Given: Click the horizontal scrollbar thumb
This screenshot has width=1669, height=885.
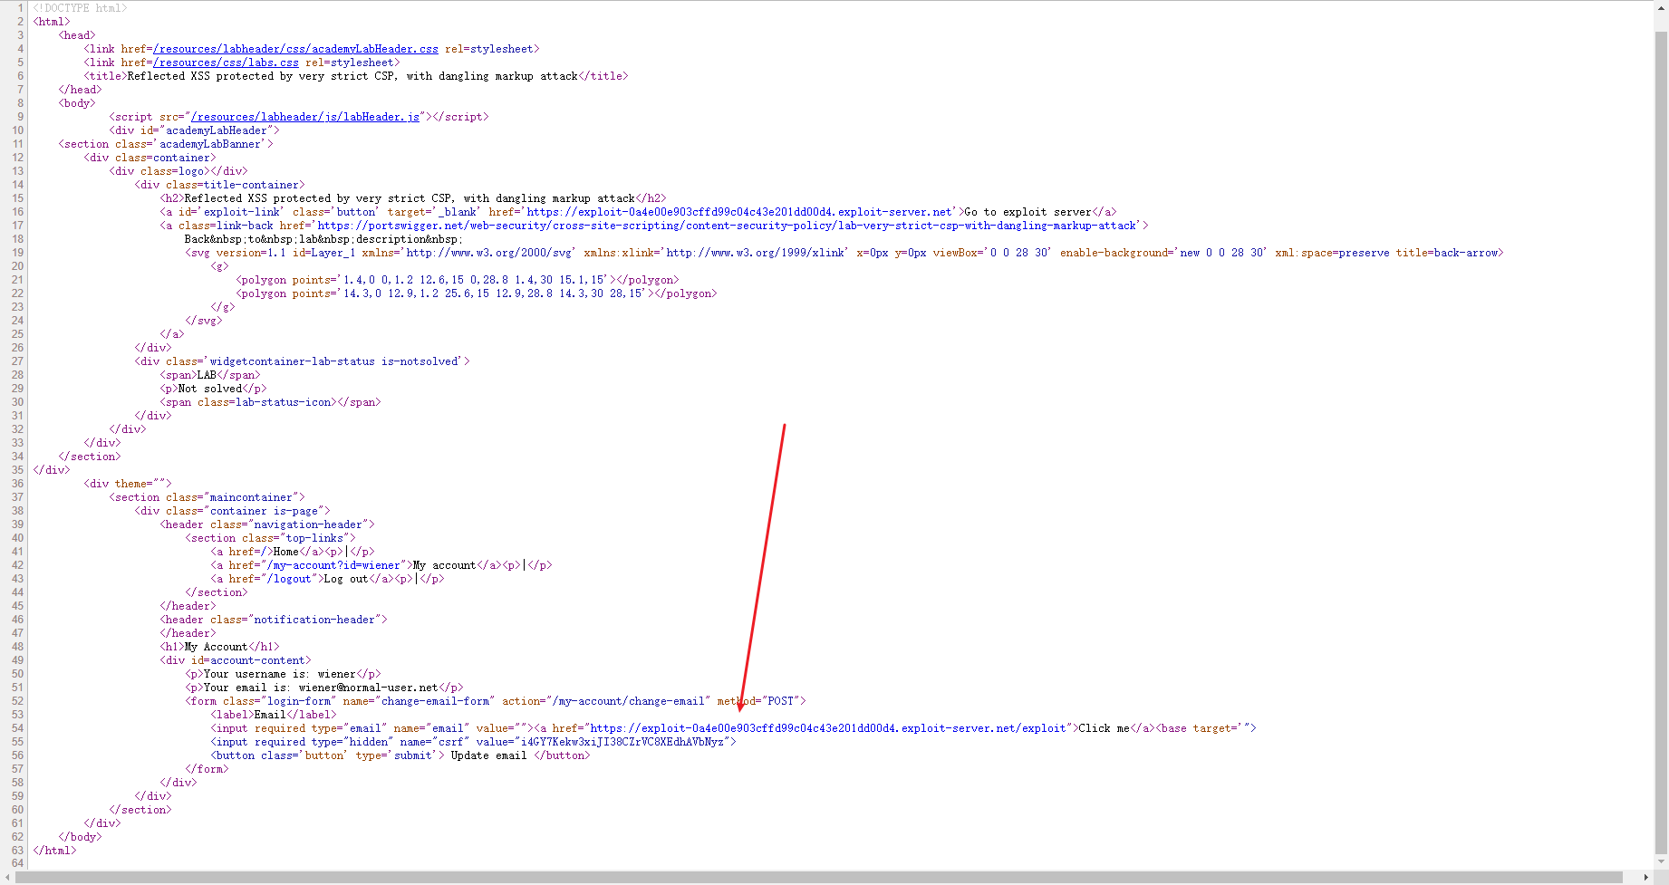Looking at the screenshot, I should coord(819,877).
